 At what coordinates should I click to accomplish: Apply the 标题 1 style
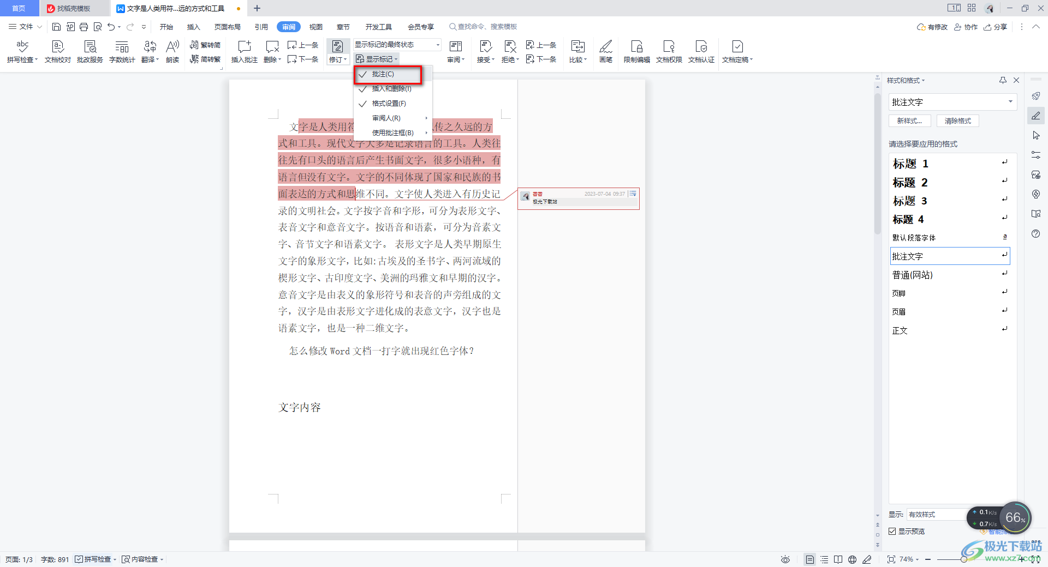point(950,164)
